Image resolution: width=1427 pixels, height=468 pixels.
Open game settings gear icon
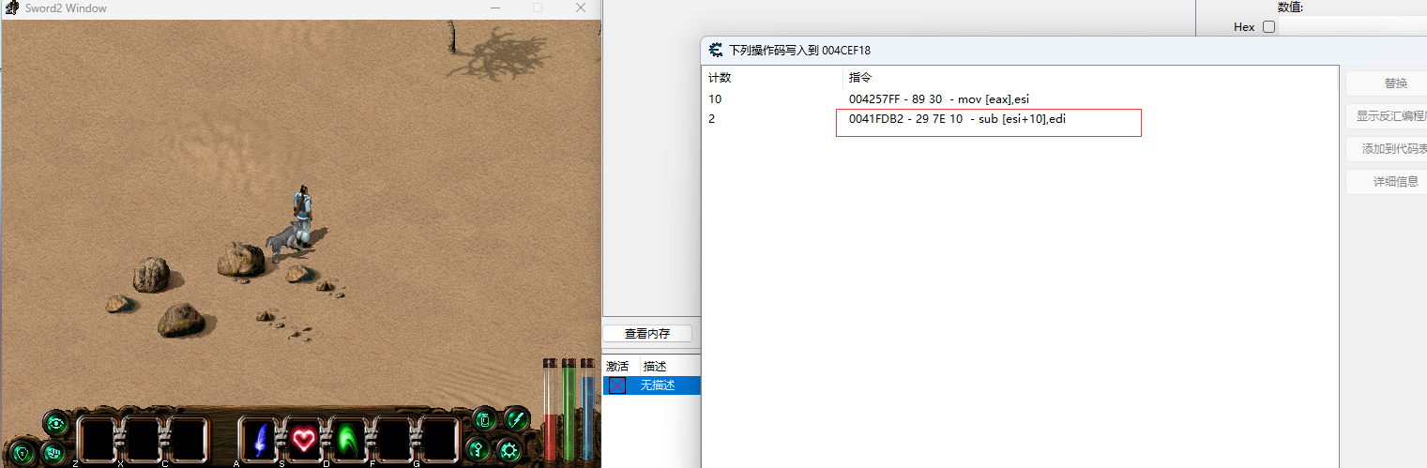509,450
